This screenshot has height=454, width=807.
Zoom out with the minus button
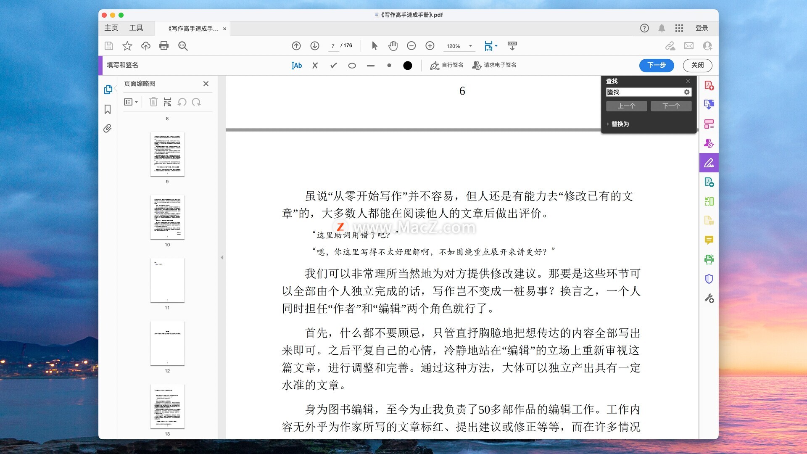coord(411,46)
